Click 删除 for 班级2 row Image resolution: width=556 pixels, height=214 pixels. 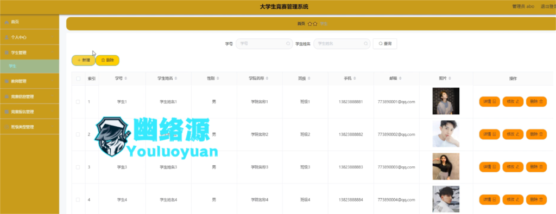[536, 134]
